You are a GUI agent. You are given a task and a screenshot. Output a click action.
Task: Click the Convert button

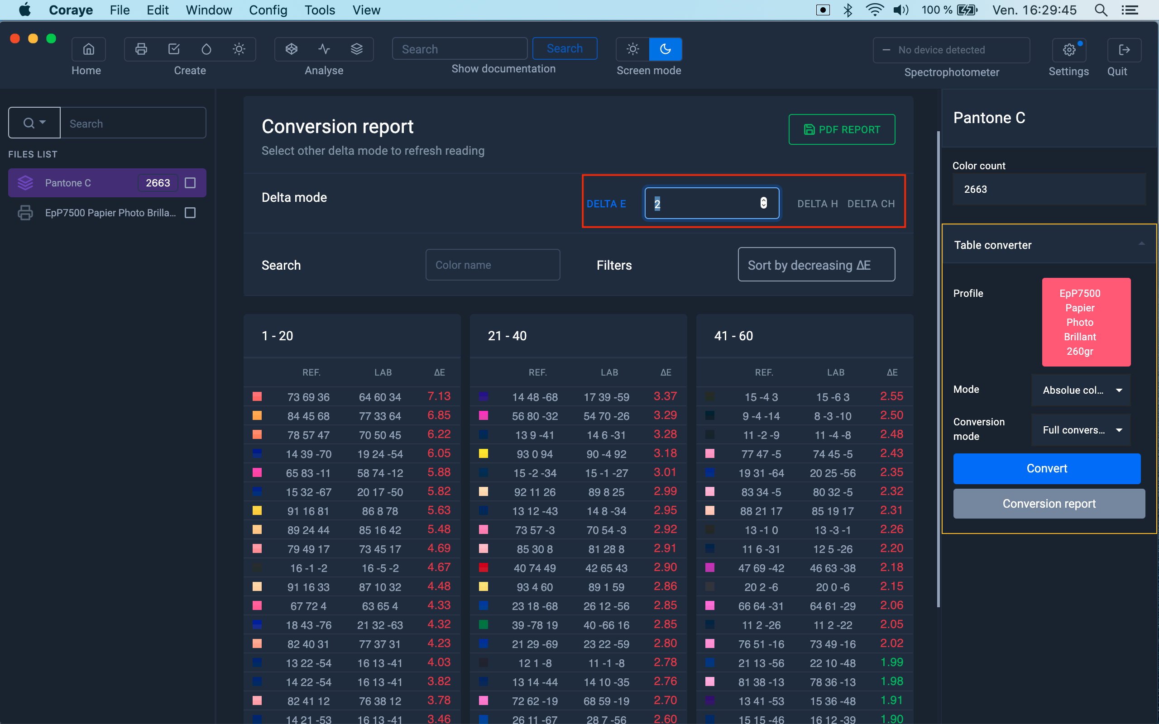(1046, 468)
